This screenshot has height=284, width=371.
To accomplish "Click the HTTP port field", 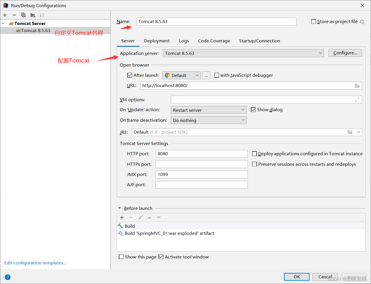I will point(202,154).
